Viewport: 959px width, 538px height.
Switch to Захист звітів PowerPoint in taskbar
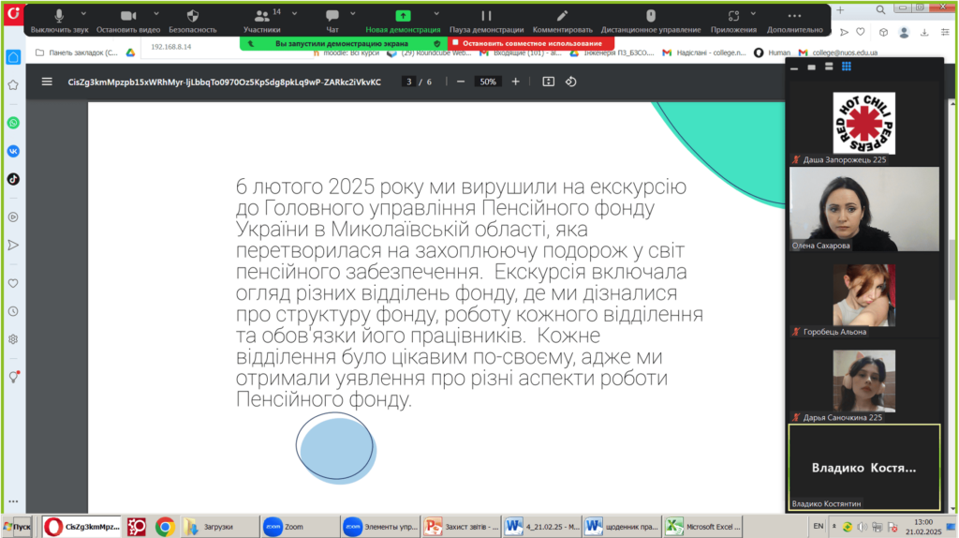462,527
